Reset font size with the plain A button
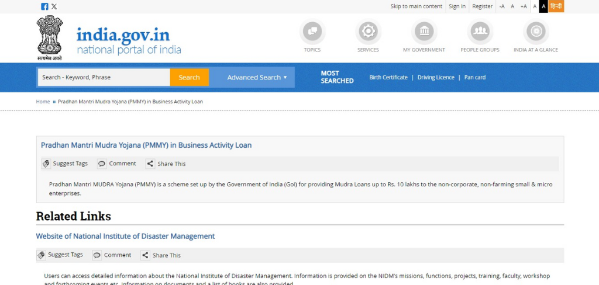The height and width of the screenshot is (285, 599). [x=512, y=6]
